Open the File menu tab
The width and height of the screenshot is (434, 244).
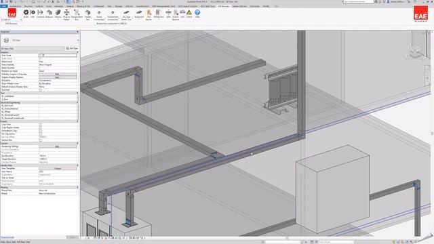tap(4, 6)
